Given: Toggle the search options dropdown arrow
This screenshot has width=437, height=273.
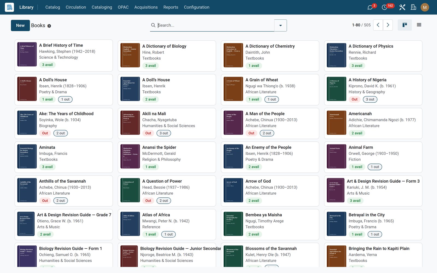Looking at the screenshot, I should (280, 25).
